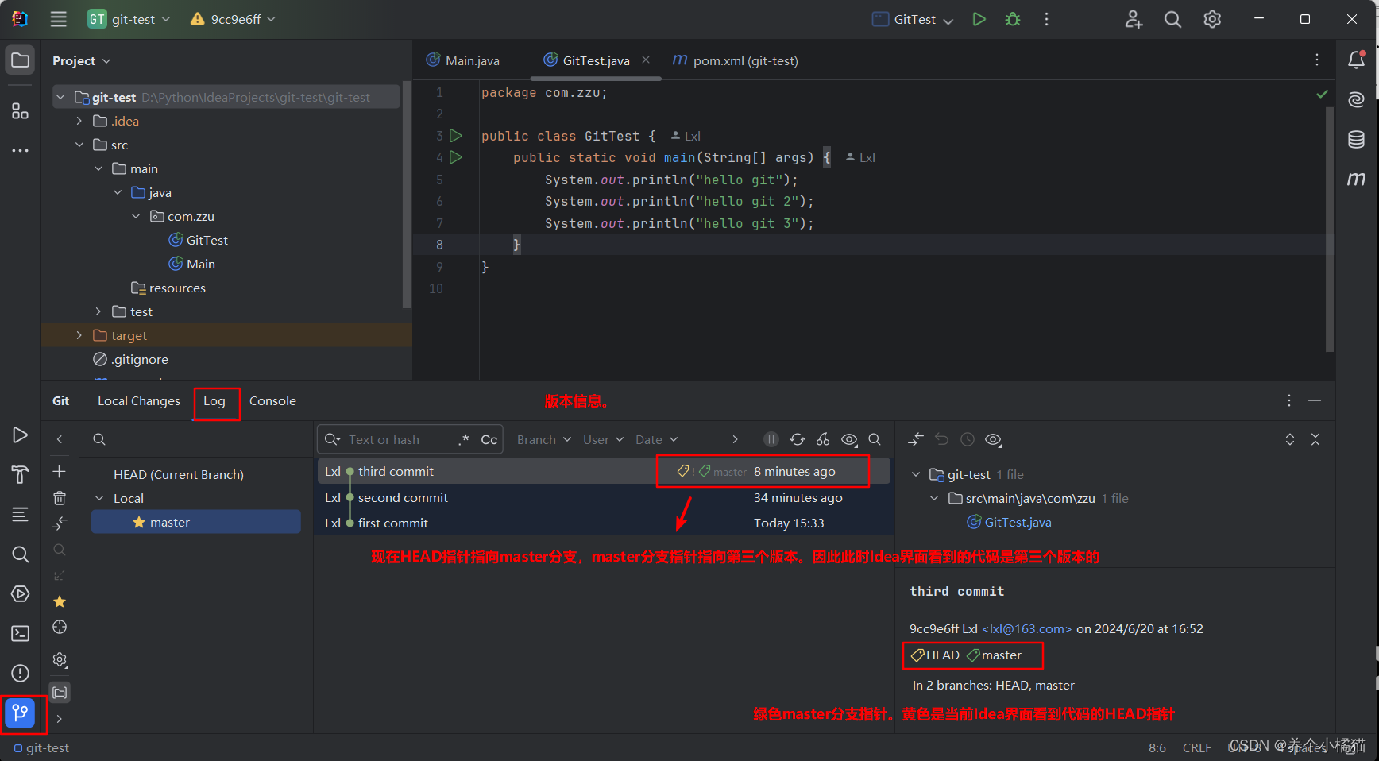The height and width of the screenshot is (761, 1379).
Task: Open Branch filter dropdown
Action: coord(544,439)
